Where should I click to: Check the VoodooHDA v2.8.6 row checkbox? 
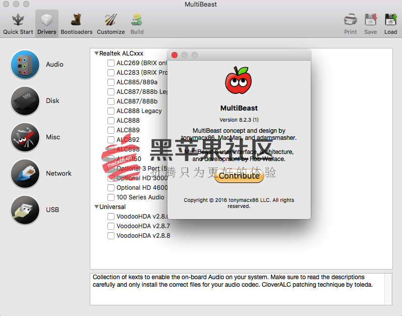[x=111, y=217]
